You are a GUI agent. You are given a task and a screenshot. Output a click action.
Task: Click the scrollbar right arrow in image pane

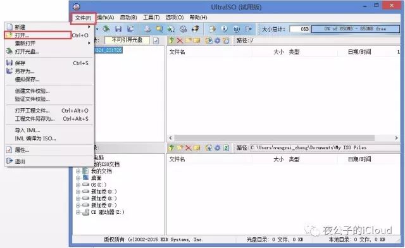(x=397, y=138)
